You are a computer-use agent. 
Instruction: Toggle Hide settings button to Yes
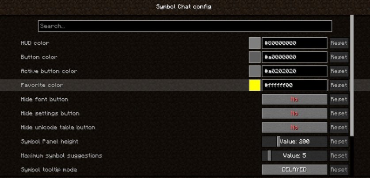pos(294,113)
